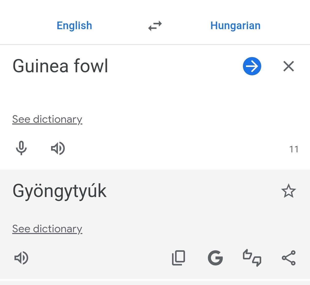310x285 pixels.
Task: Clear the entered source text
Action: tap(288, 66)
